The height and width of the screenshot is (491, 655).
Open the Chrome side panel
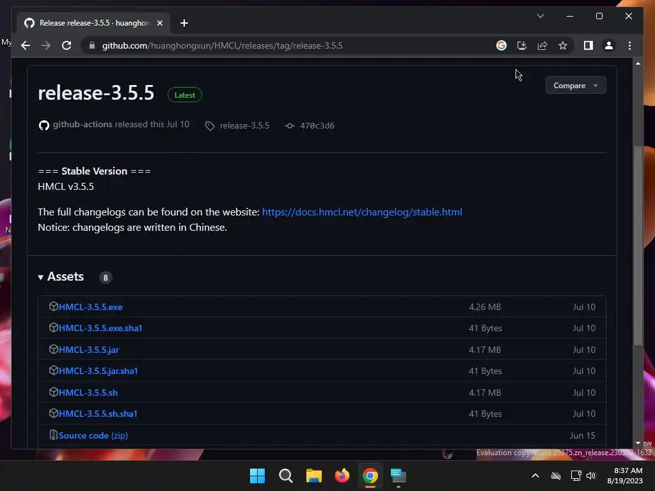(x=588, y=45)
